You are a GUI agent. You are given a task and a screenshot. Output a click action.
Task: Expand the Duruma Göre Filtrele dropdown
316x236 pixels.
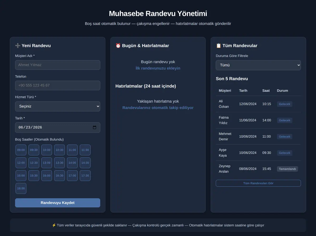pos(258,65)
